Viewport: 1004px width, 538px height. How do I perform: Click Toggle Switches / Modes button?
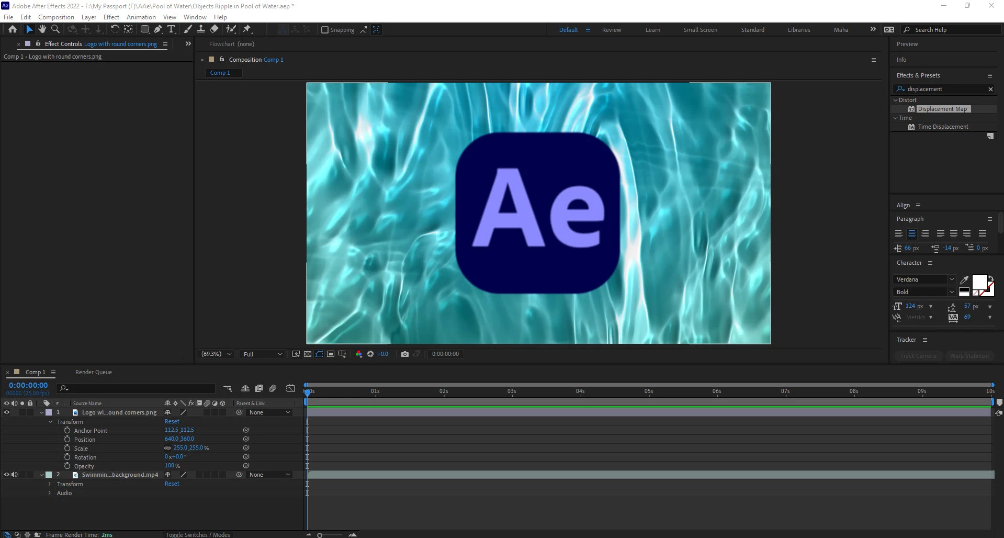click(198, 534)
